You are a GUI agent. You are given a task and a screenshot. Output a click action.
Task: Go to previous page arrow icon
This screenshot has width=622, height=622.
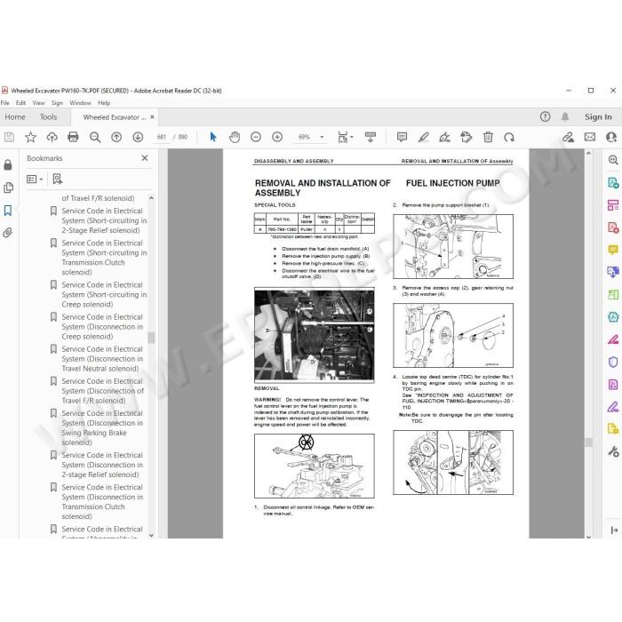[x=116, y=137]
